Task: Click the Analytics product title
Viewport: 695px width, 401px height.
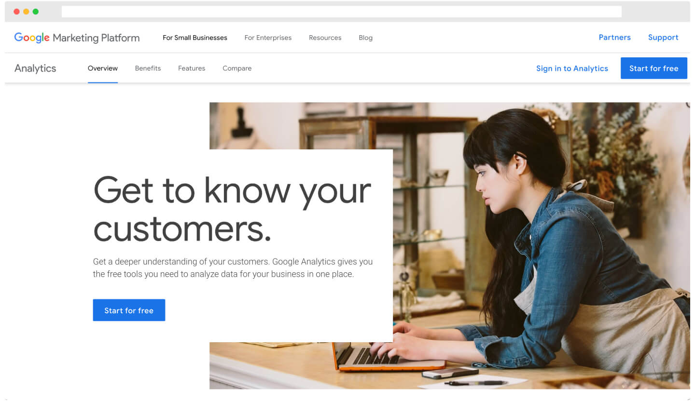Action: point(35,68)
